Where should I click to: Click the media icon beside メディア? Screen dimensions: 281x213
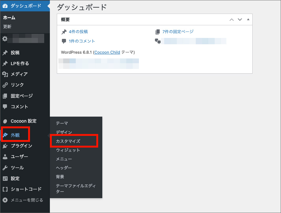click(x=5, y=74)
